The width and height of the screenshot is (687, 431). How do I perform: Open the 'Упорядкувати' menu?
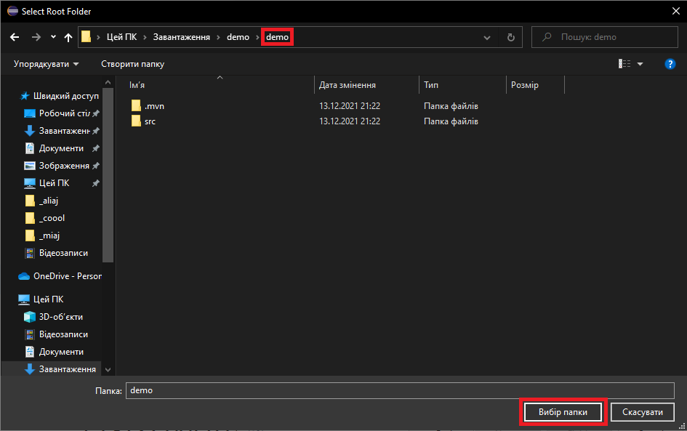[46, 64]
